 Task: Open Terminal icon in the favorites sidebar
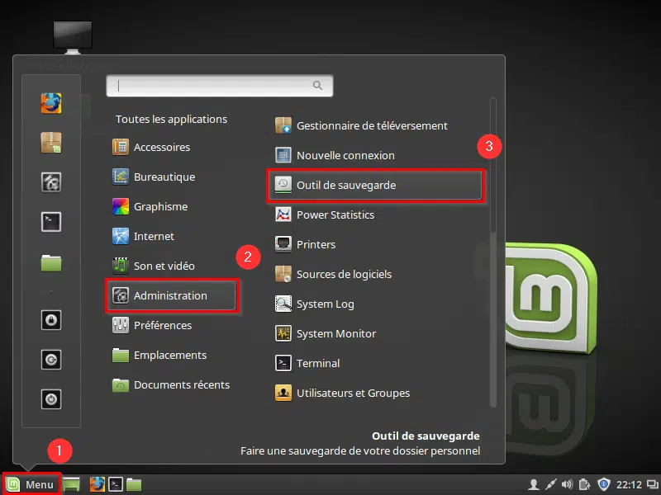(x=51, y=222)
